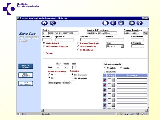Click the row icon in third table row
The image size is (160, 120).
105,90
